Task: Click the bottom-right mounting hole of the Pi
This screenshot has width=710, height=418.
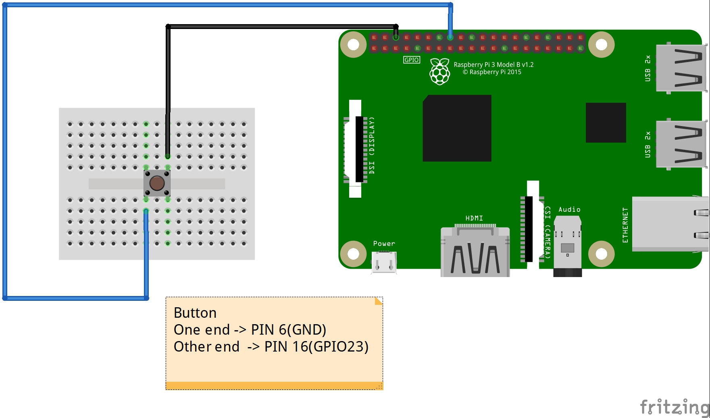Action: coord(601,254)
